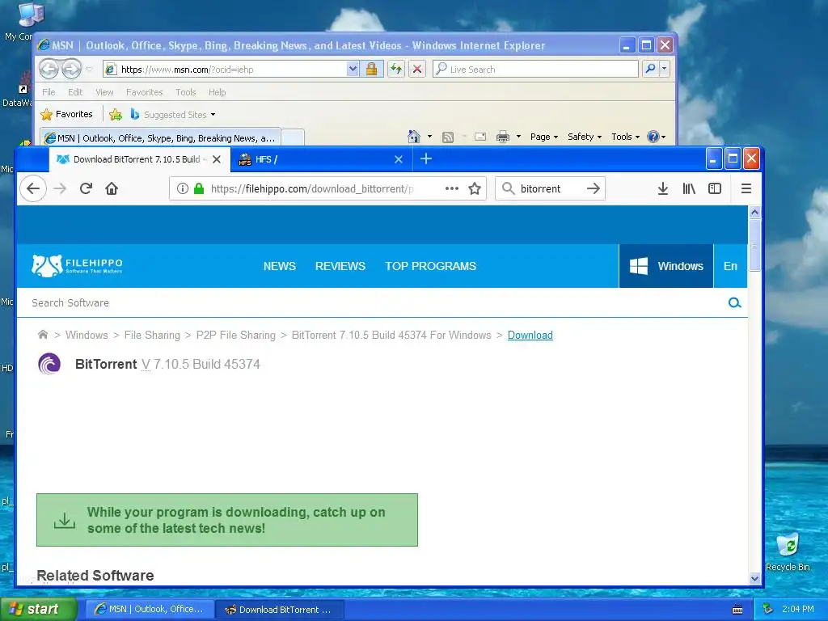Expand the IE search provider dropdown
Screen dimensions: 828x621
pyautogui.click(x=665, y=69)
